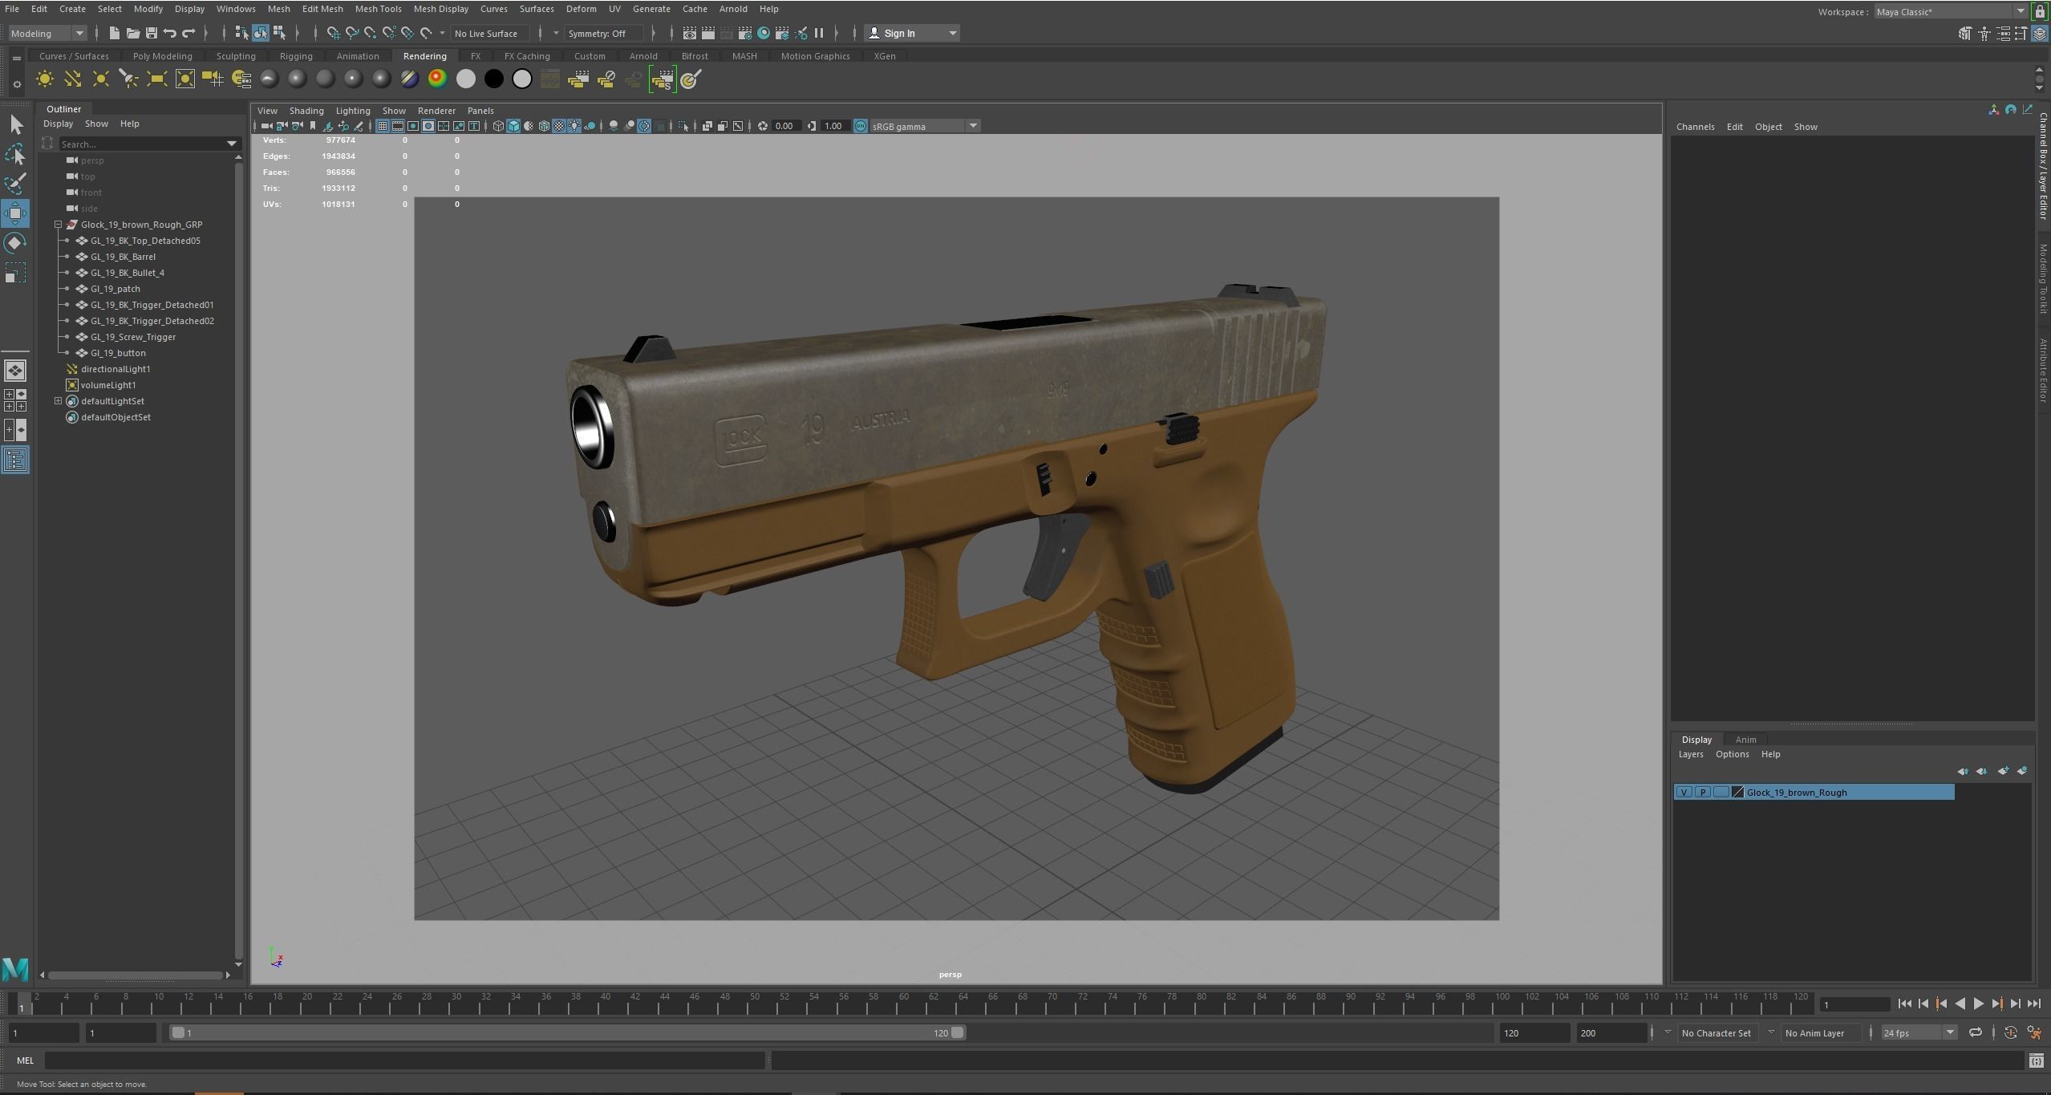The image size is (2051, 1095).
Task: Select GL_19_BK_Barrel in the Outliner
Action: pos(123,257)
